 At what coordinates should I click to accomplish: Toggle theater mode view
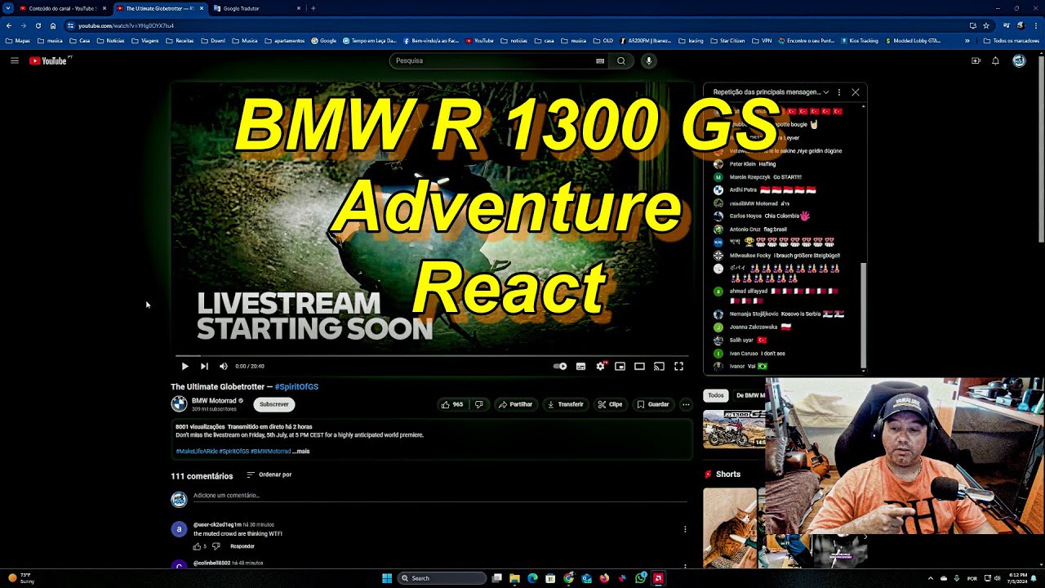point(639,366)
